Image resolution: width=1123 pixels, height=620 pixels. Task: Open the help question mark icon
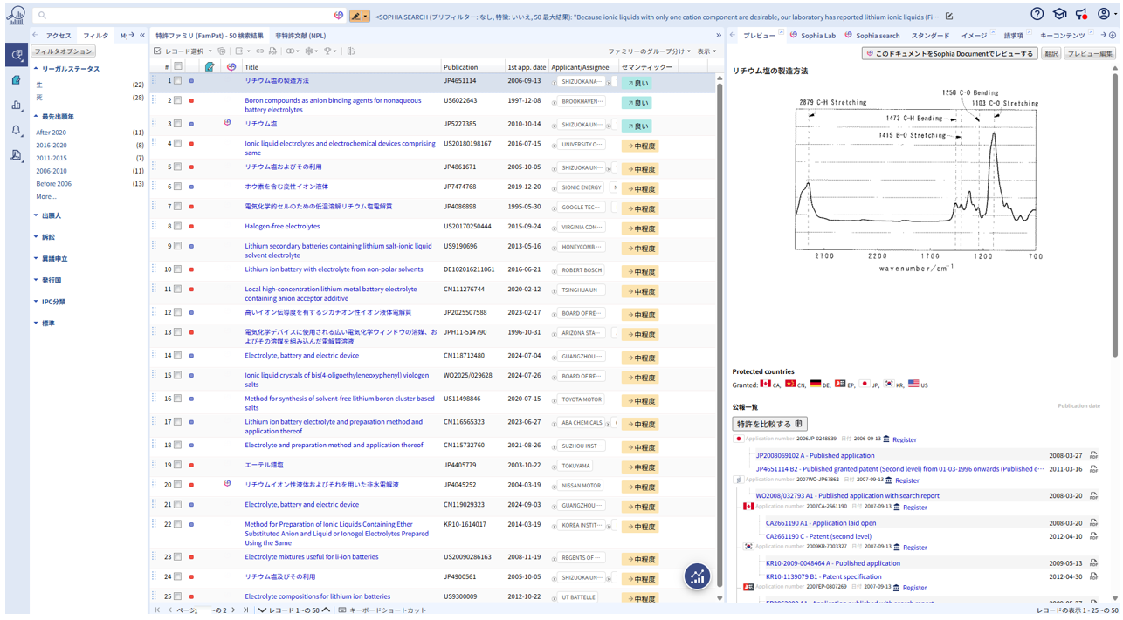[1037, 14]
